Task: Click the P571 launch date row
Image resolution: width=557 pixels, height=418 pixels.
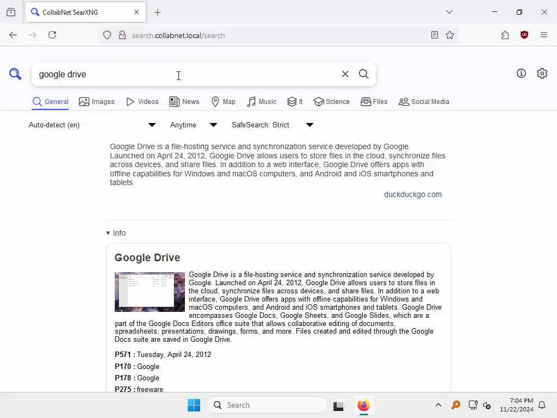Action: [163, 354]
